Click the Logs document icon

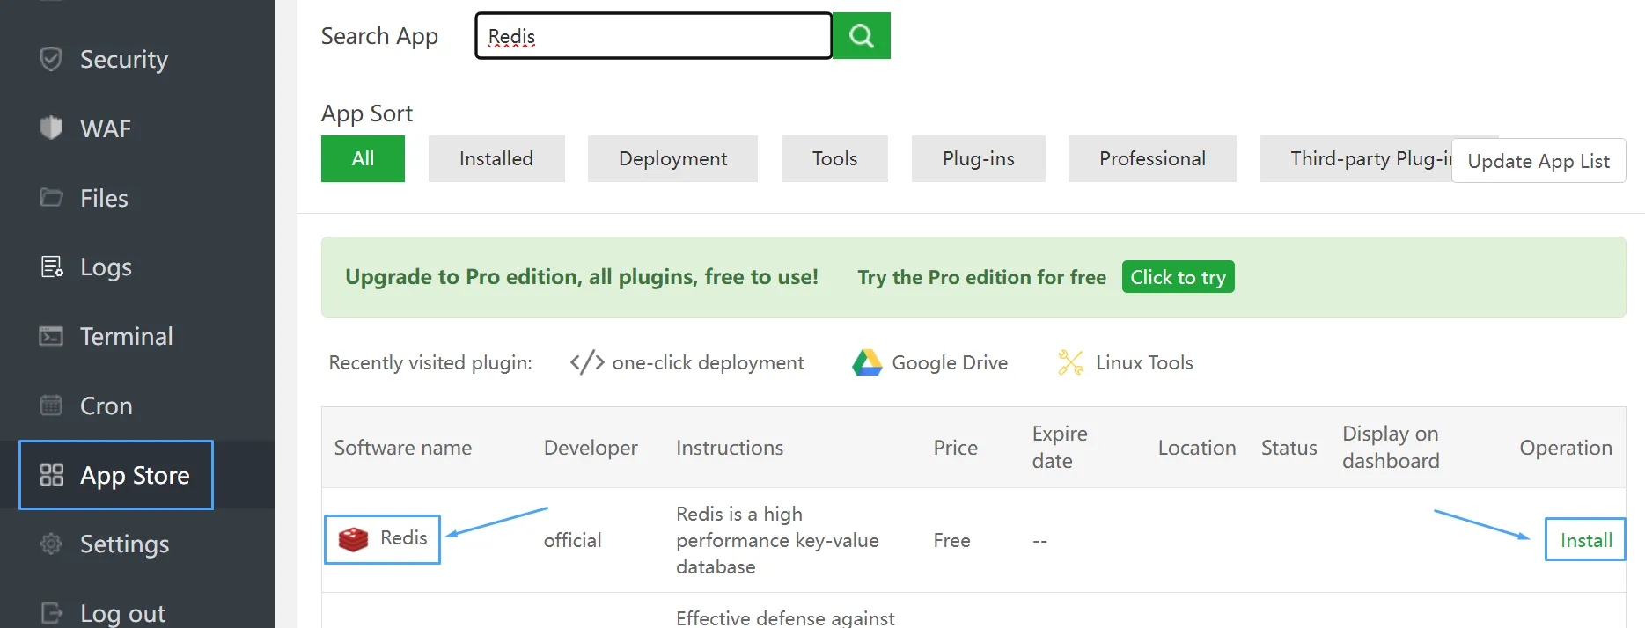[x=51, y=267]
